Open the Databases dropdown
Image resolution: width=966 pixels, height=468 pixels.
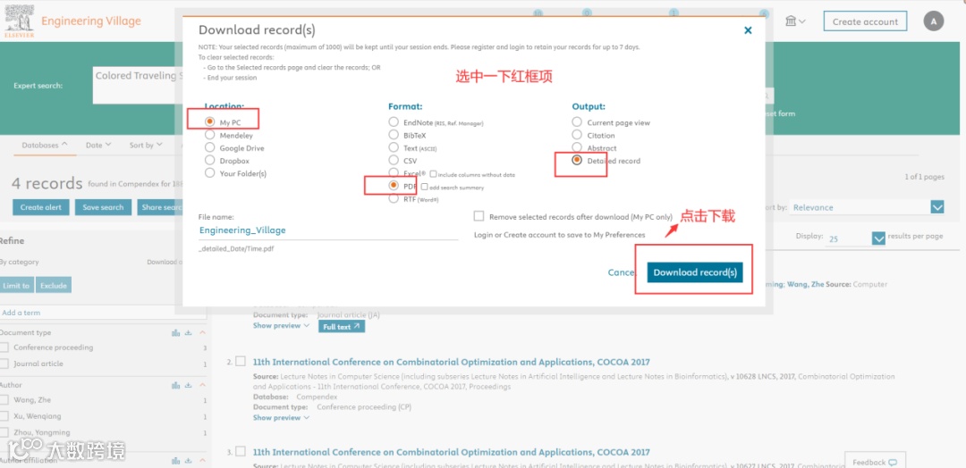(x=45, y=146)
